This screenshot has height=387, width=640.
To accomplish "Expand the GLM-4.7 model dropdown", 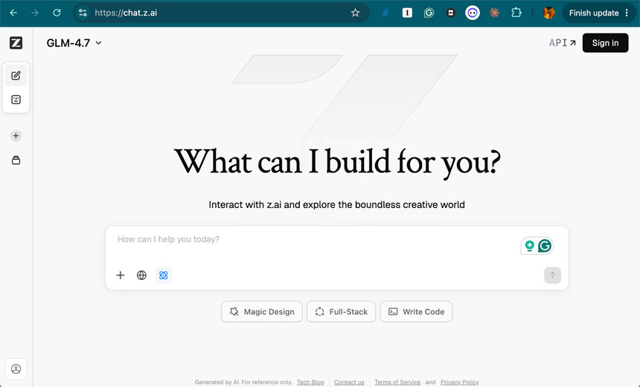I will point(74,43).
